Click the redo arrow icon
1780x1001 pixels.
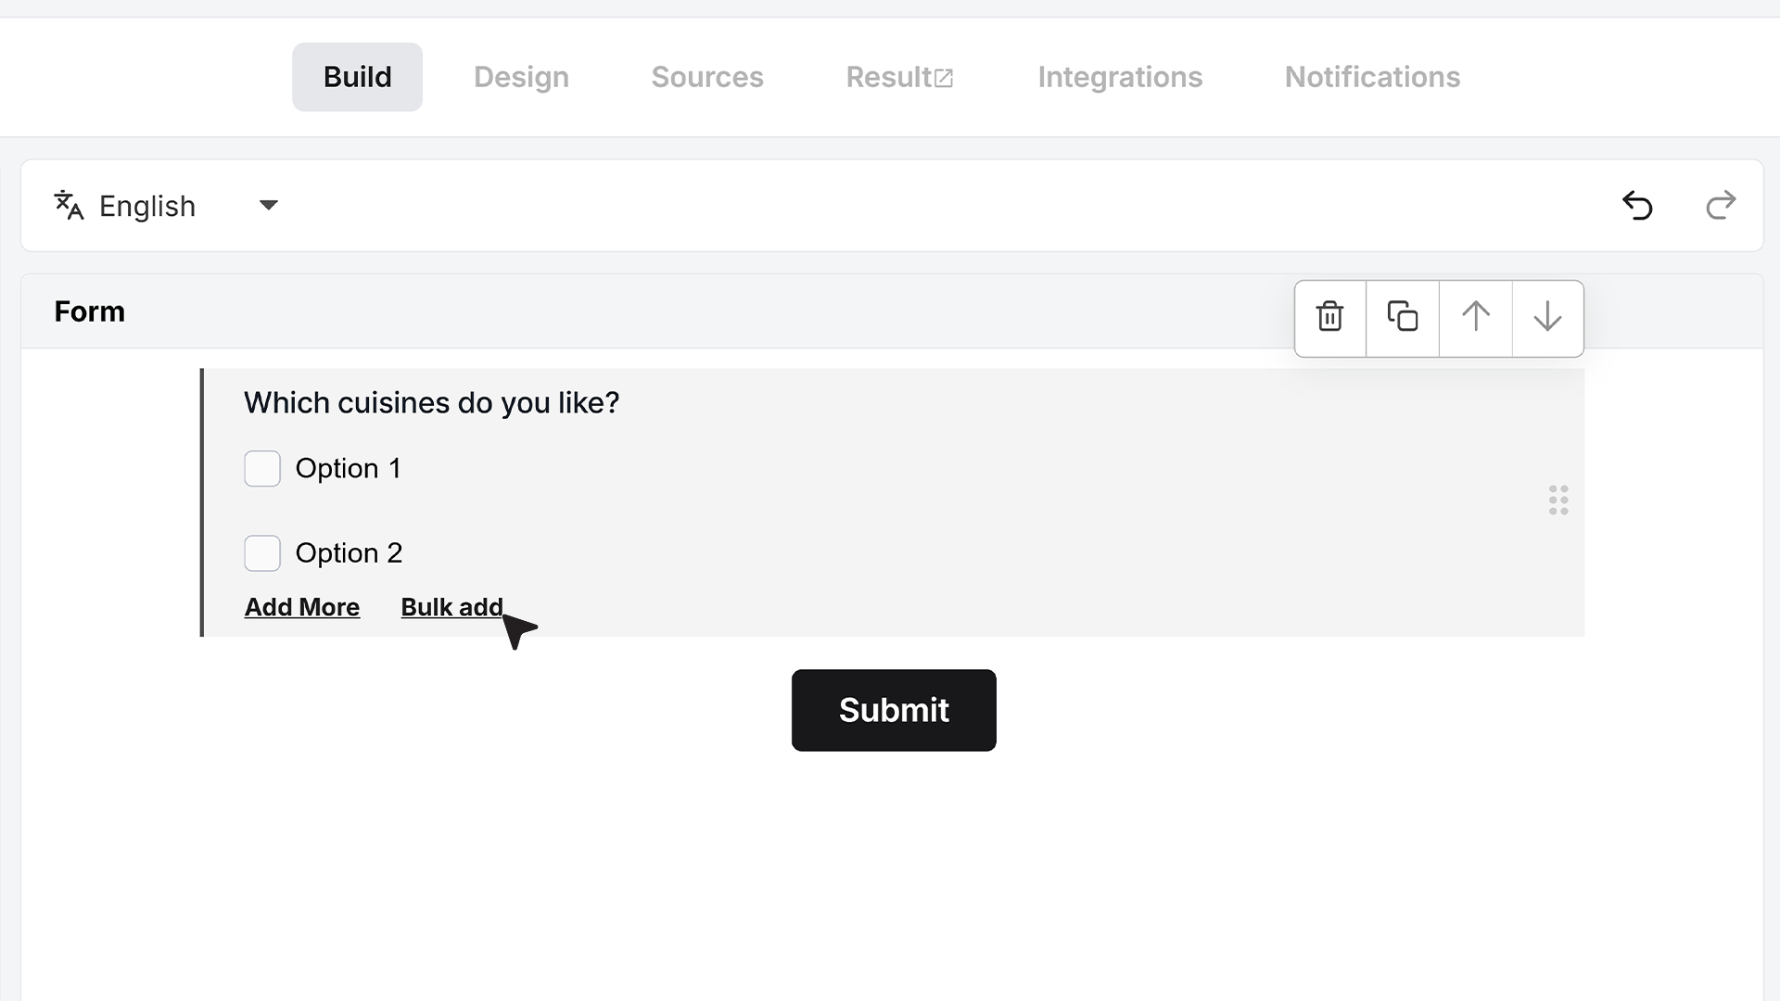pyautogui.click(x=1721, y=205)
